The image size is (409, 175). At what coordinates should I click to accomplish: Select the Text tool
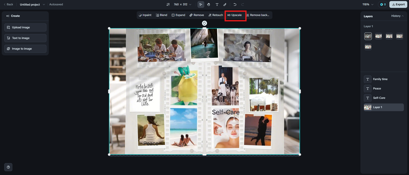[217, 4]
